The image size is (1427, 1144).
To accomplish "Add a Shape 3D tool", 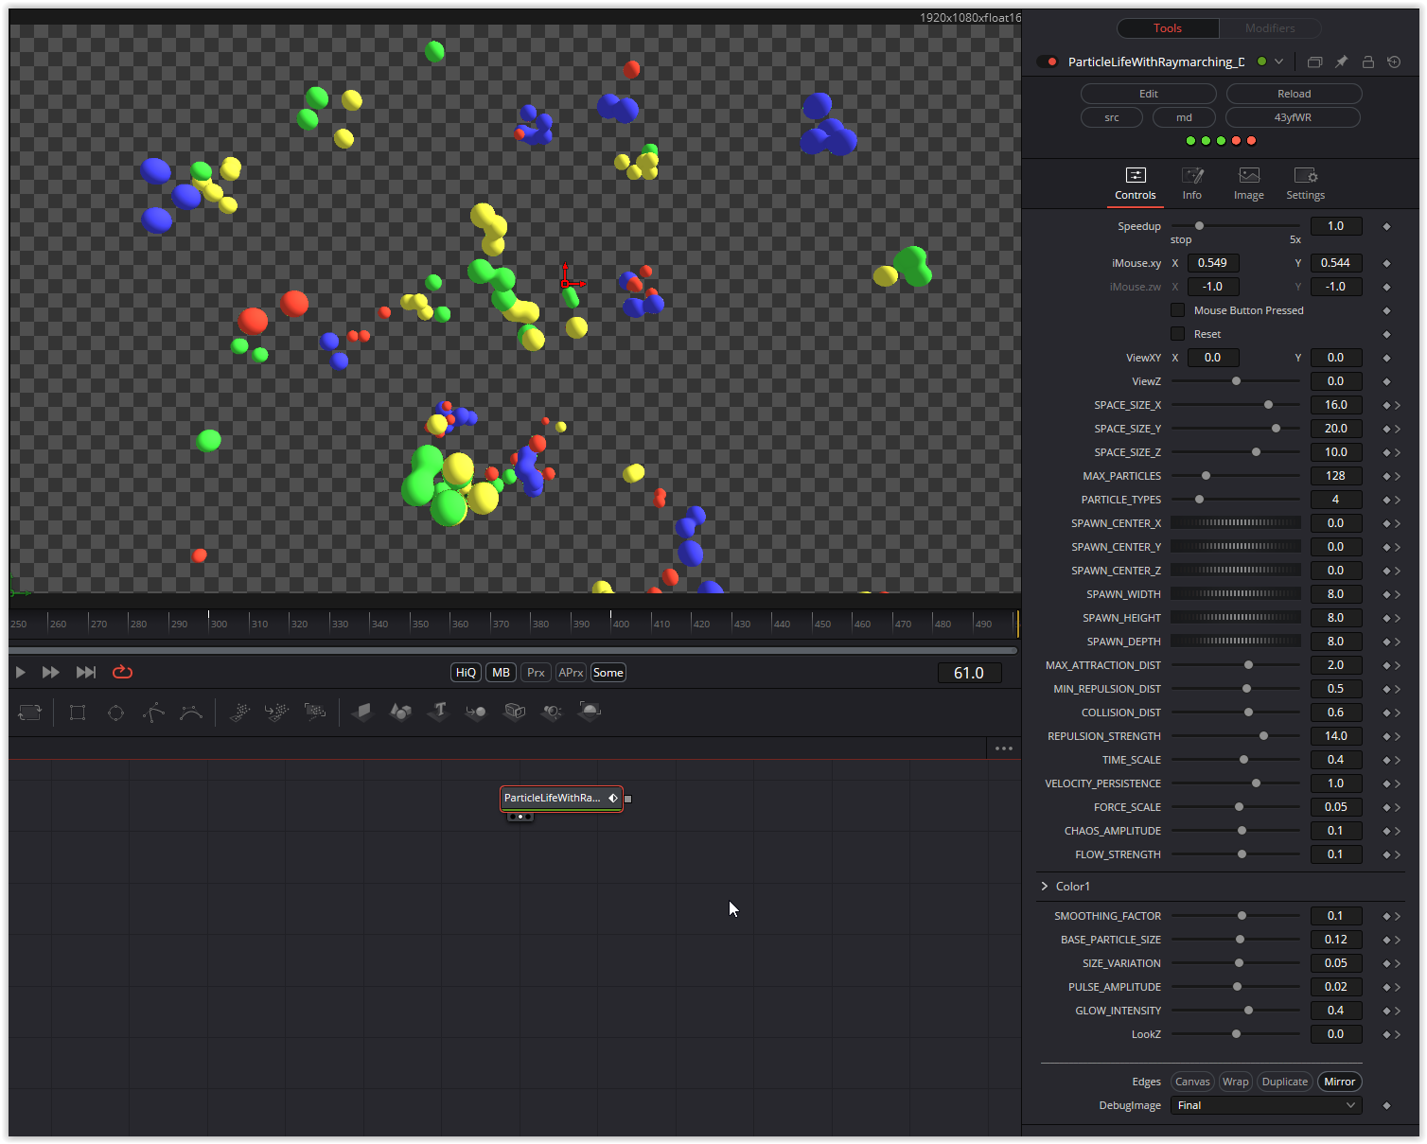I will [x=400, y=712].
